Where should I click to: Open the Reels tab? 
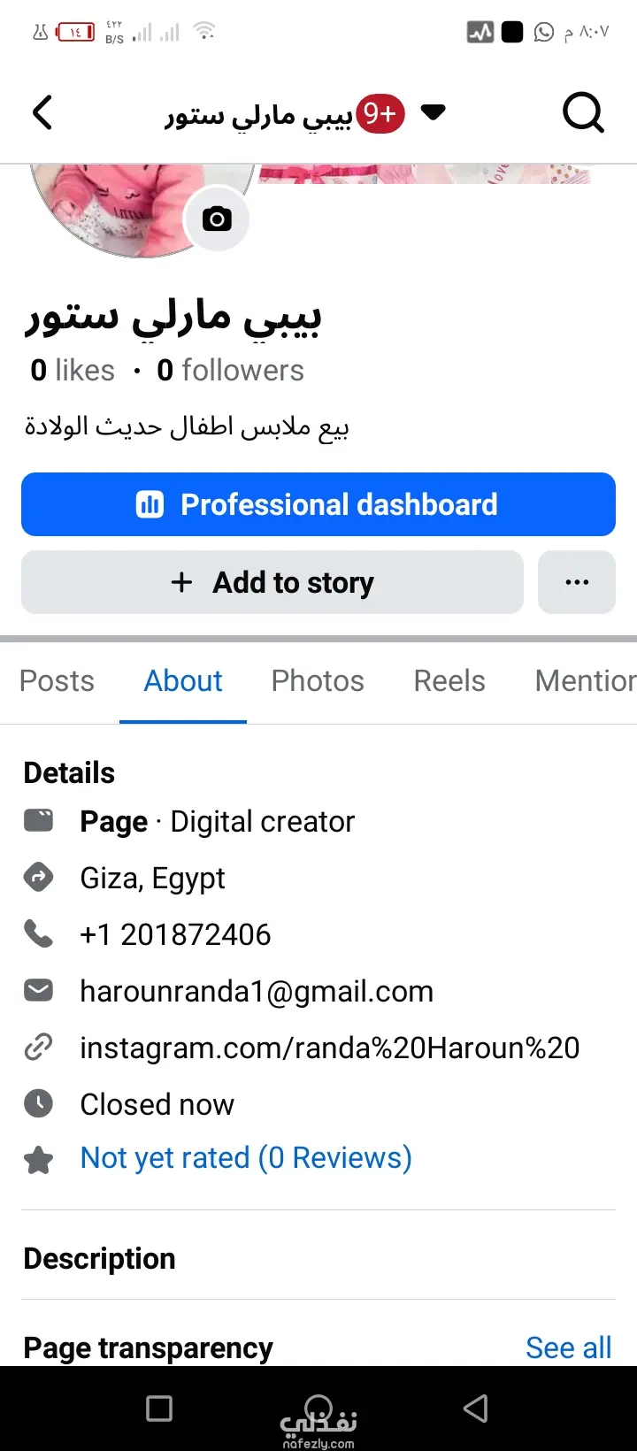pyautogui.click(x=449, y=680)
